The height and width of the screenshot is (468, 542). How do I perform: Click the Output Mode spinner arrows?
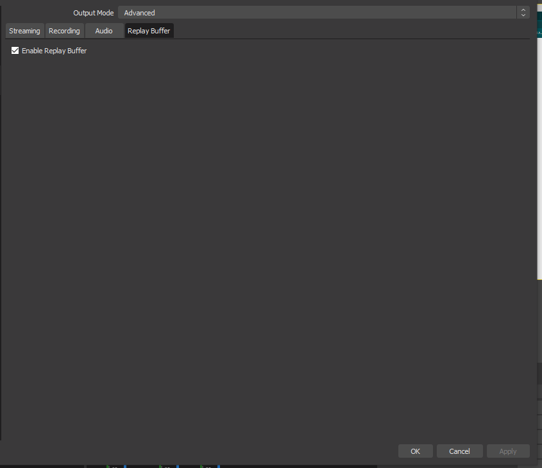pos(523,12)
